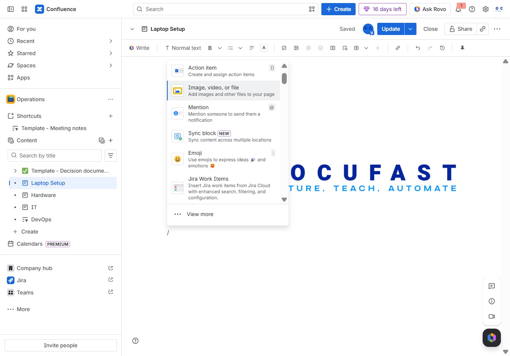Open more actions for the page
The height and width of the screenshot is (356, 510).
497,29
